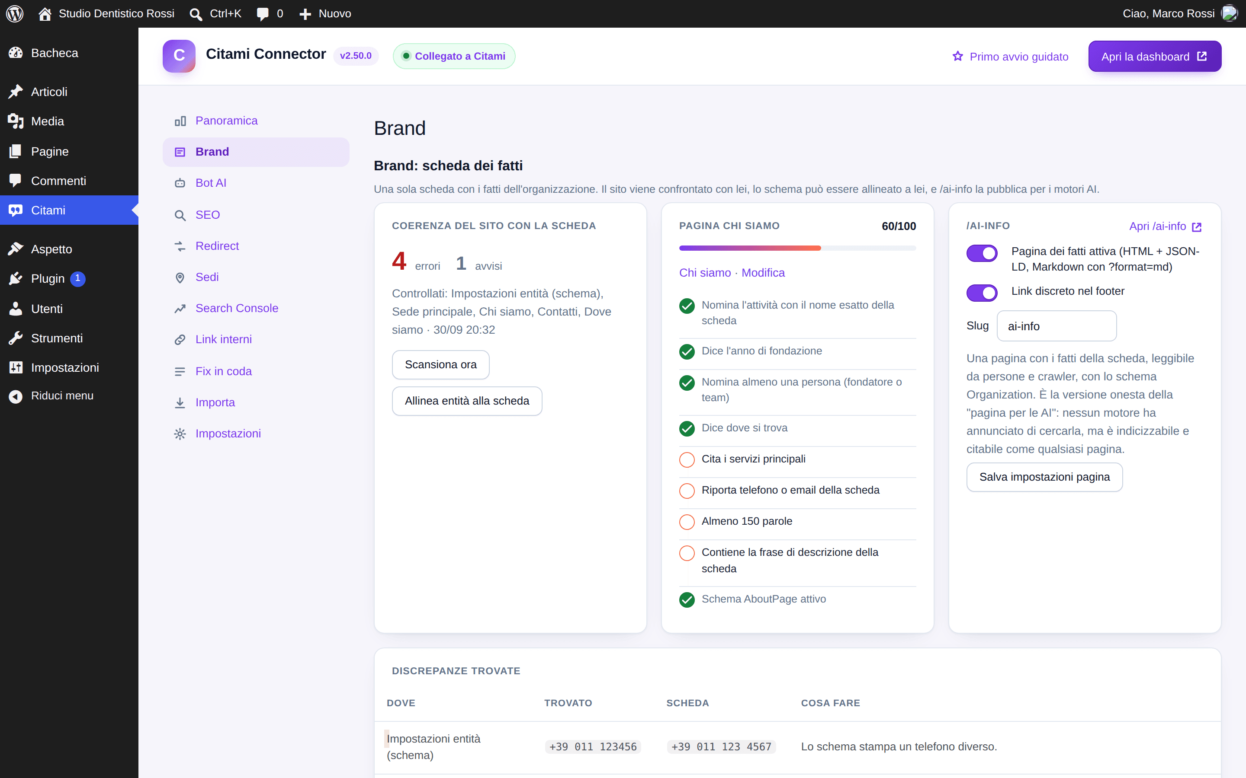Click the v2.50.0 version badge

(x=355, y=56)
